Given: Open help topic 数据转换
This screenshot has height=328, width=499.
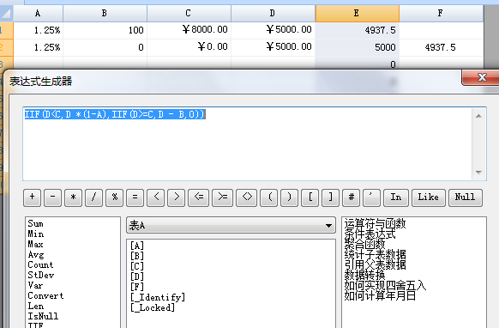Looking at the screenshot, I should [364, 275].
